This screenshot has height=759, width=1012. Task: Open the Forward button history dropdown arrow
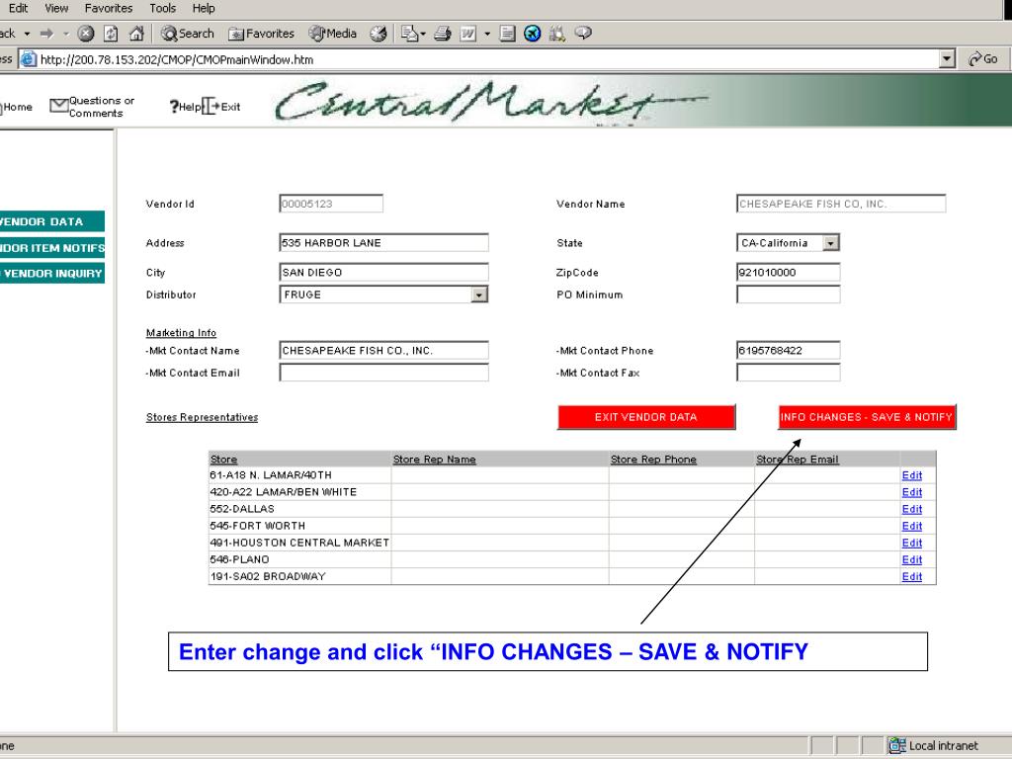coord(66,34)
